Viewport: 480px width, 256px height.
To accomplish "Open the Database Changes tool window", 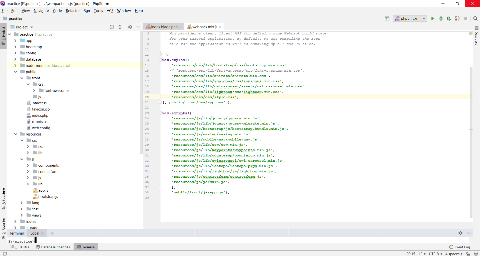I will pos(53,247).
